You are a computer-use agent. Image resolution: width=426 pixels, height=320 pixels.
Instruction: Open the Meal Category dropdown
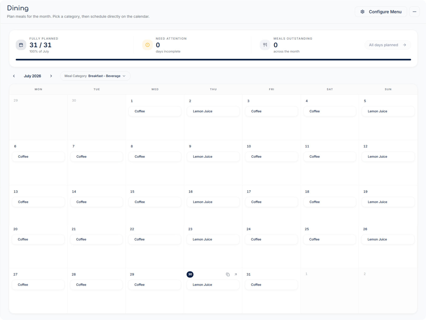coord(95,76)
